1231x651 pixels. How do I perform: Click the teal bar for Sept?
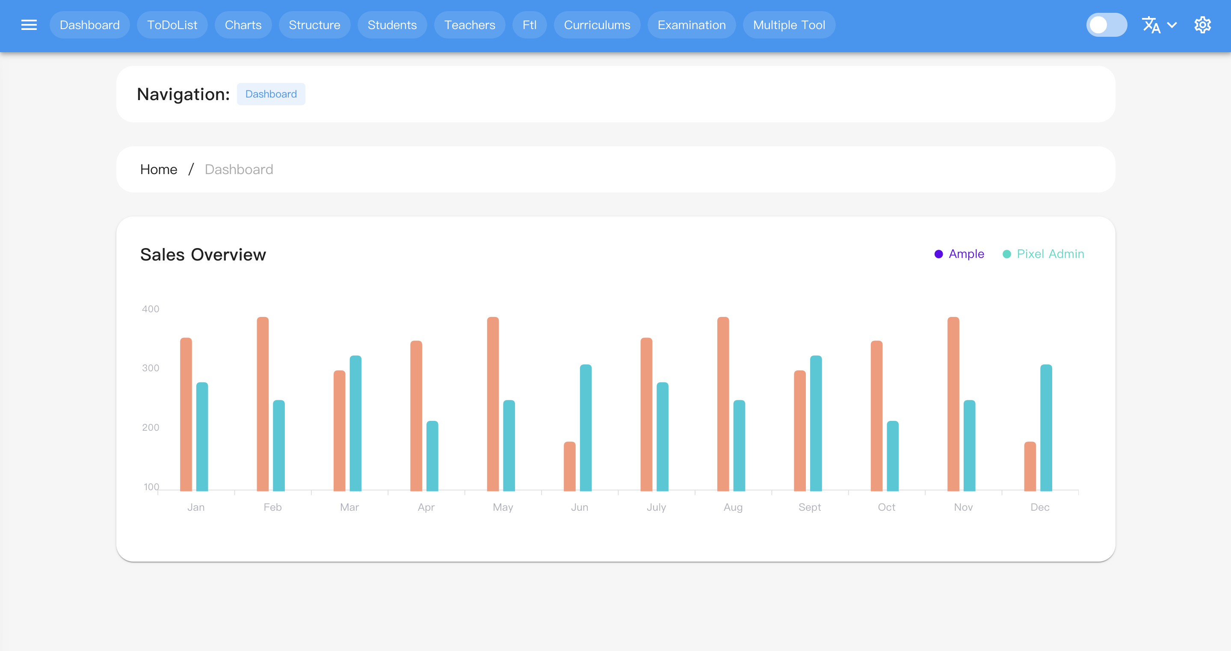tap(816, 423)
